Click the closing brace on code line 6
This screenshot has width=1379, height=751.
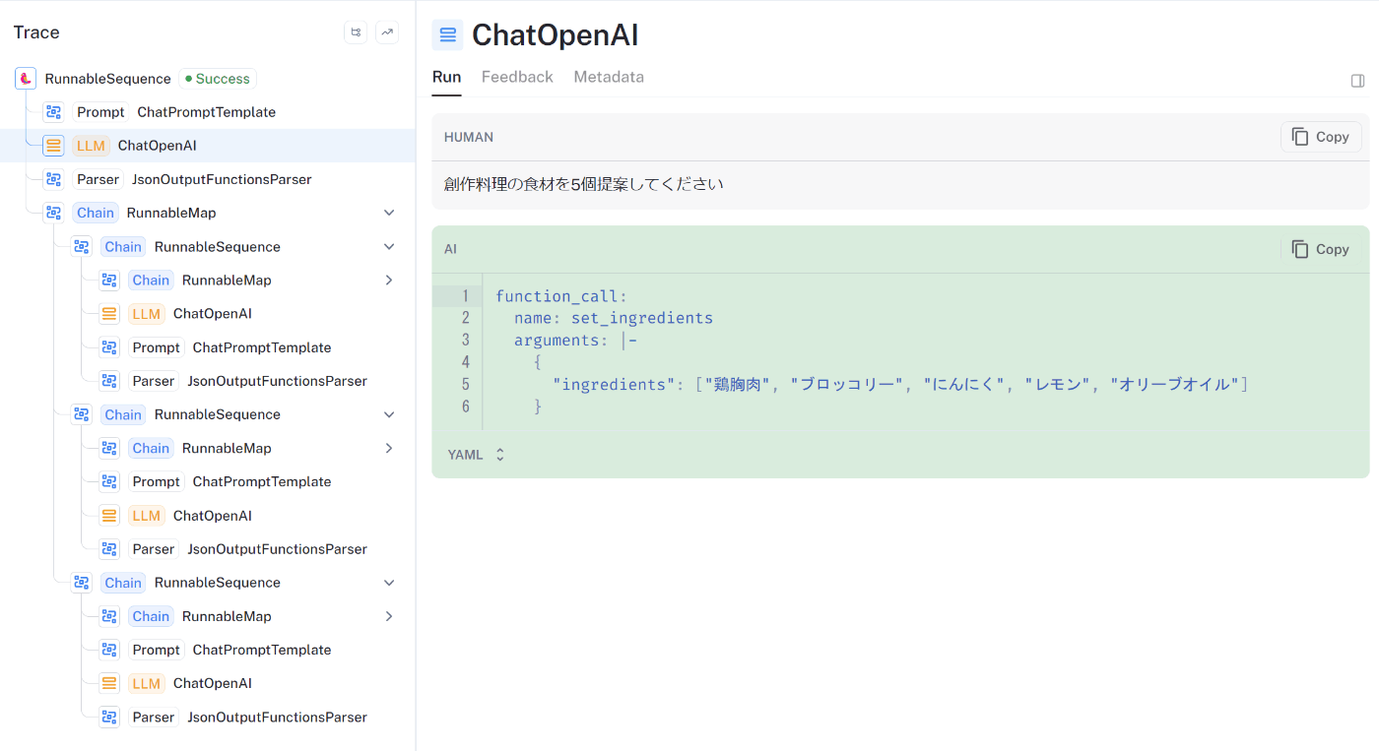point(538,407)
